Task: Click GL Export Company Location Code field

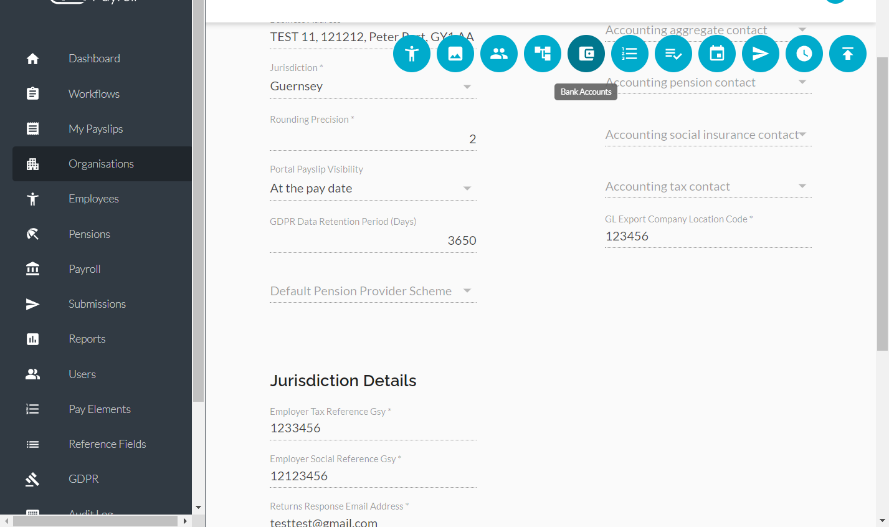Action: pos(708,236)
